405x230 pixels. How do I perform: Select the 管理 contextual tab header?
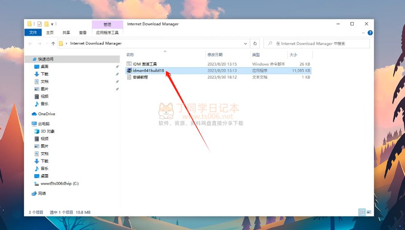click(107, 24)
